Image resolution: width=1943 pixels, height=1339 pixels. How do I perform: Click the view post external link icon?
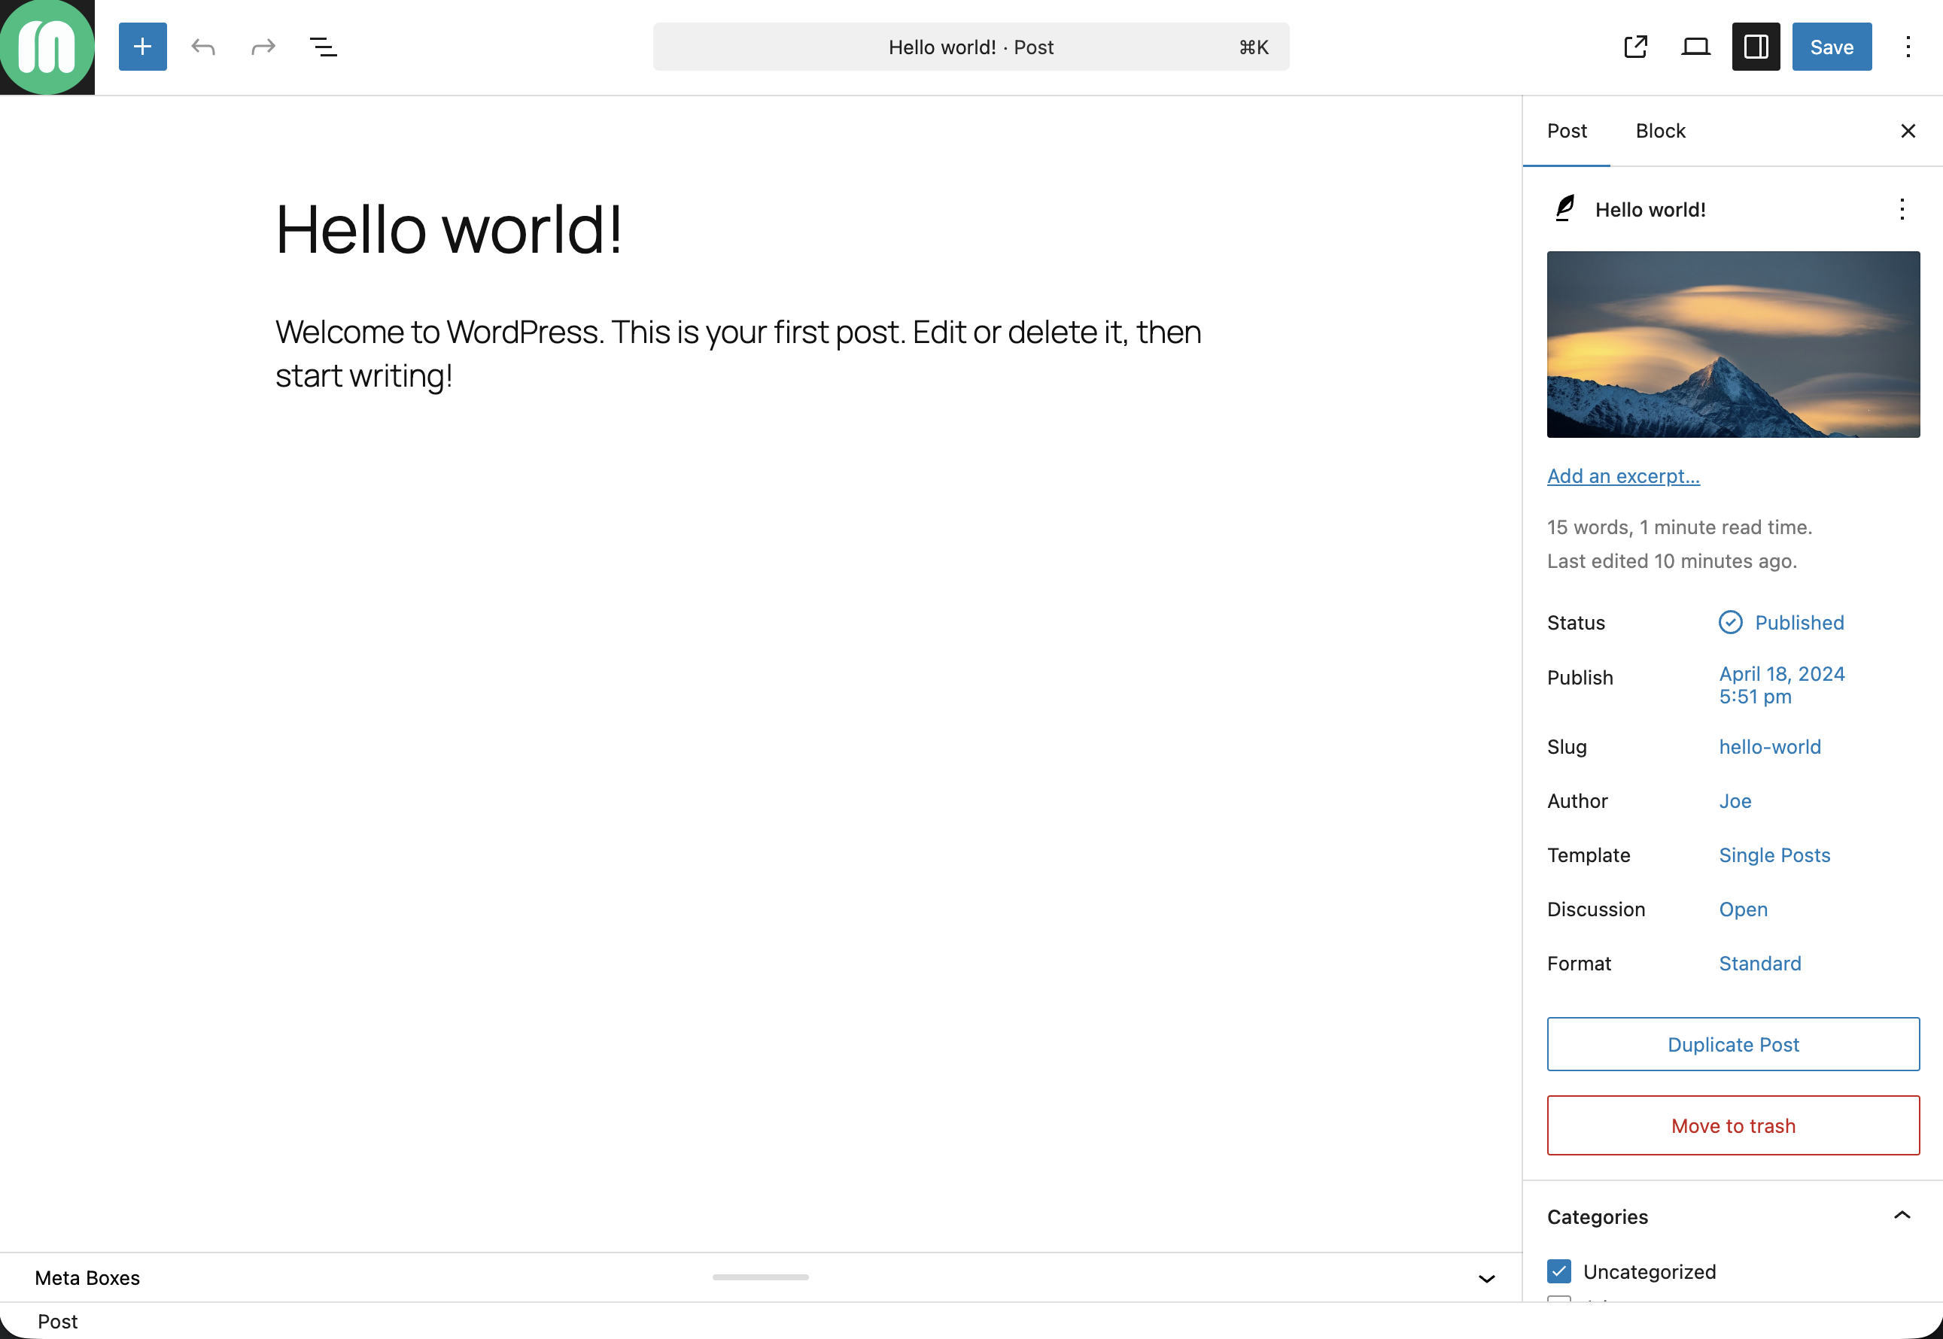(1635, 47)
